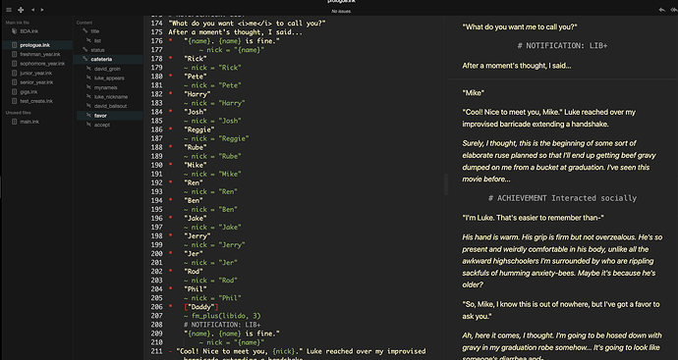The image size is (678, 360).
Task: Select prologue.ink in the file list
Action: point(34,45)
